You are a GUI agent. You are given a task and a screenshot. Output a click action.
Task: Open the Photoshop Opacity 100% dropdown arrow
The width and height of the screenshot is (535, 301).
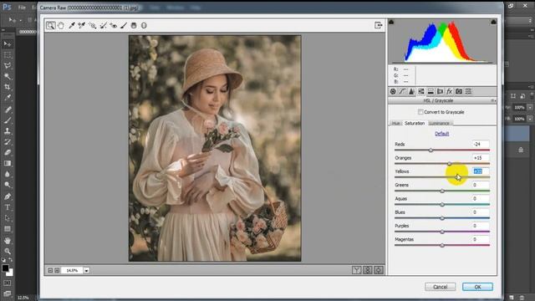(530, 108)
